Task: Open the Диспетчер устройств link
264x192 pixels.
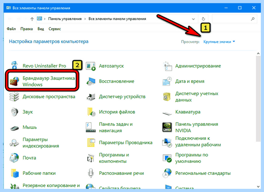Action: point(122,97)
